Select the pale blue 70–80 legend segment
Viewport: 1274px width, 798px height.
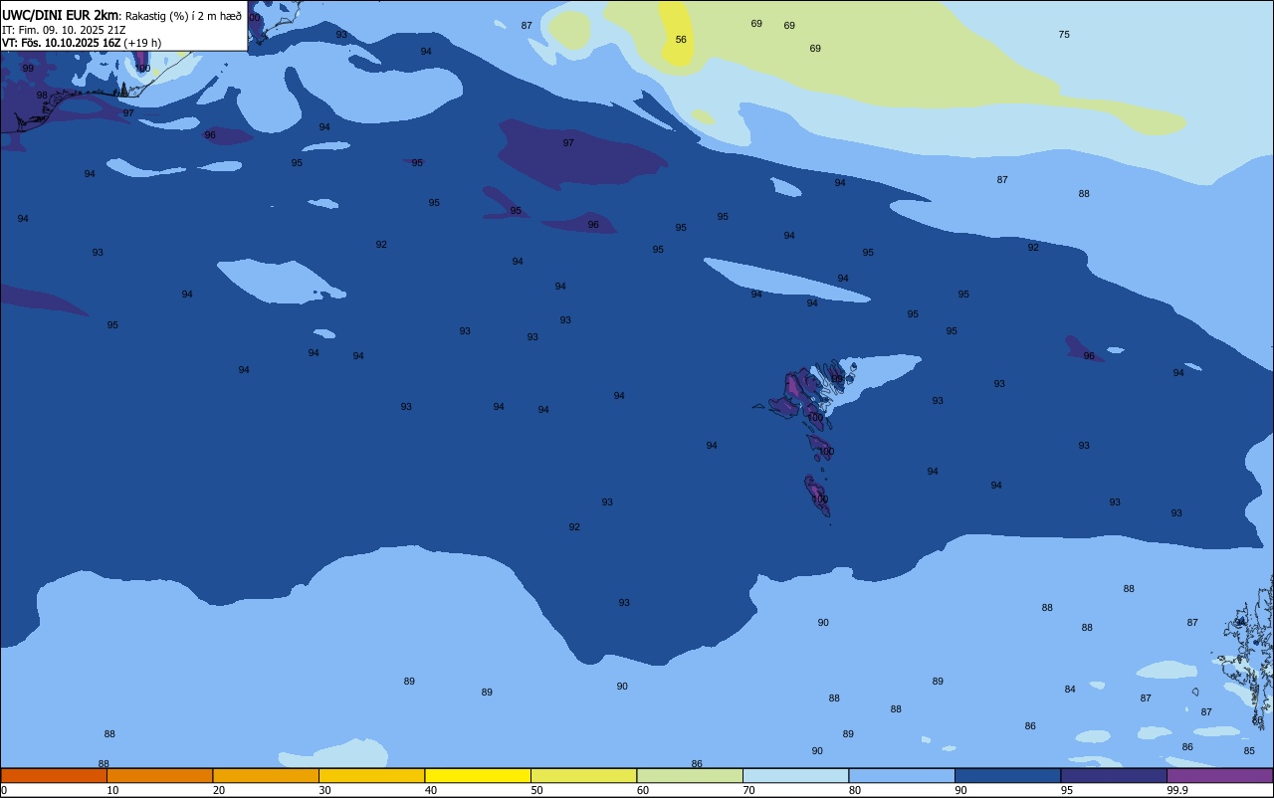click(x=795, y=775)
